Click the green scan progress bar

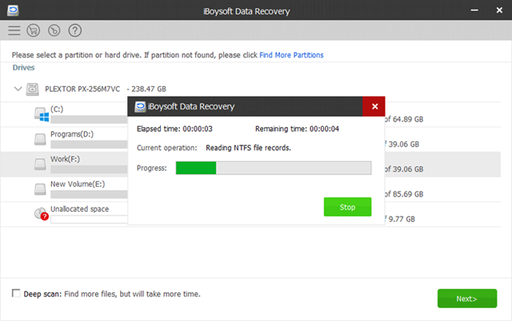pyautogui.click(x=274, y=168)
